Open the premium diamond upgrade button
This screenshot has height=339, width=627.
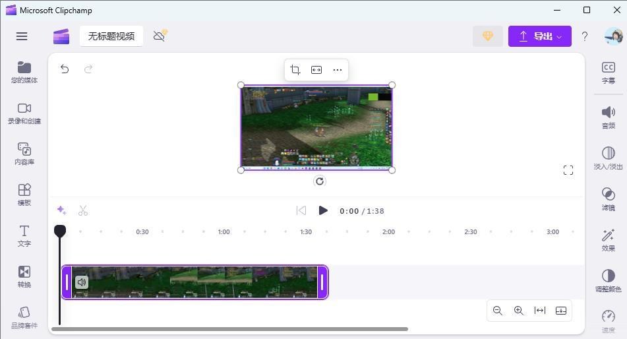pos(487,36)
